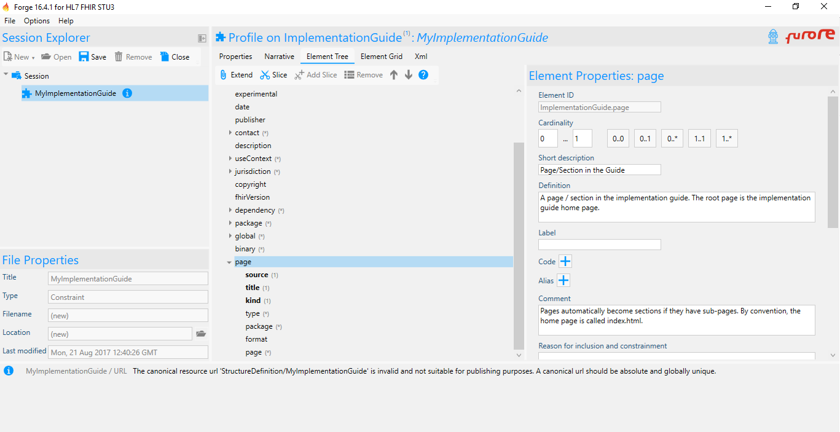Viewport: 840px width, 432px height.
Task: Set cardinality to 1..*
Action: coord(726,138)
